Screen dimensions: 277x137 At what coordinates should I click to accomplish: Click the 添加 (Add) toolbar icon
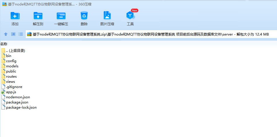15,16
